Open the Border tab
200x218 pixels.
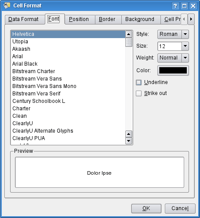point(108,19)
